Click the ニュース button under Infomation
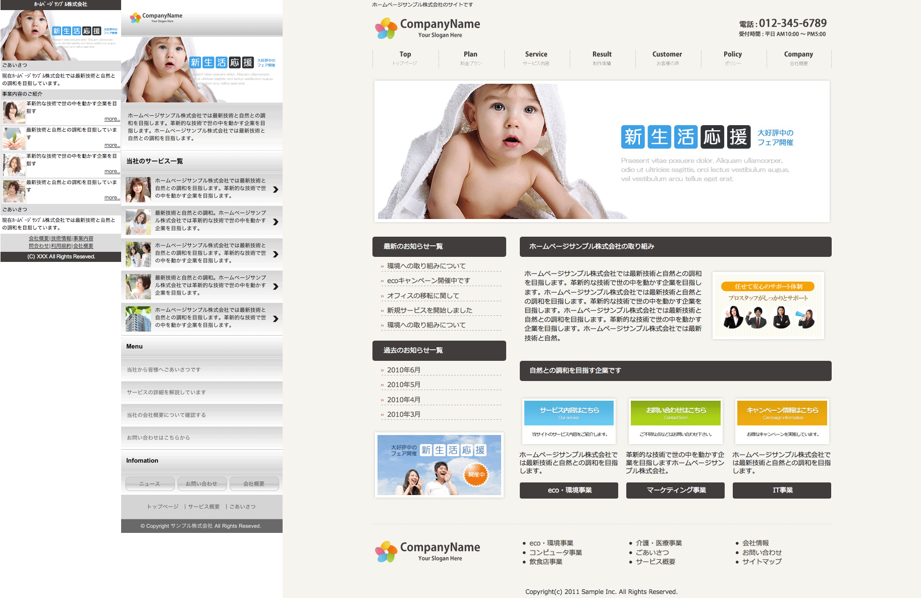The width and height of the screenshot is (921, 598). 150,484
